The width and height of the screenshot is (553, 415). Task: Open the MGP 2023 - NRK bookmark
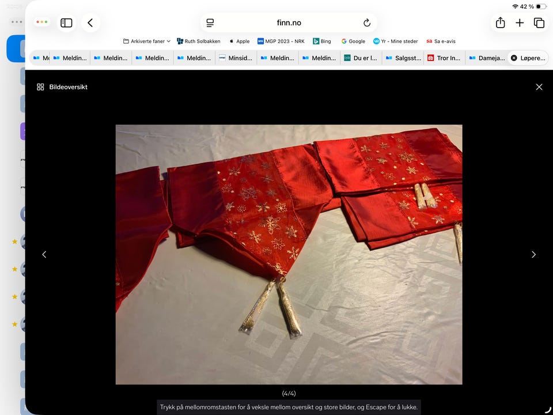click(281, 41)
